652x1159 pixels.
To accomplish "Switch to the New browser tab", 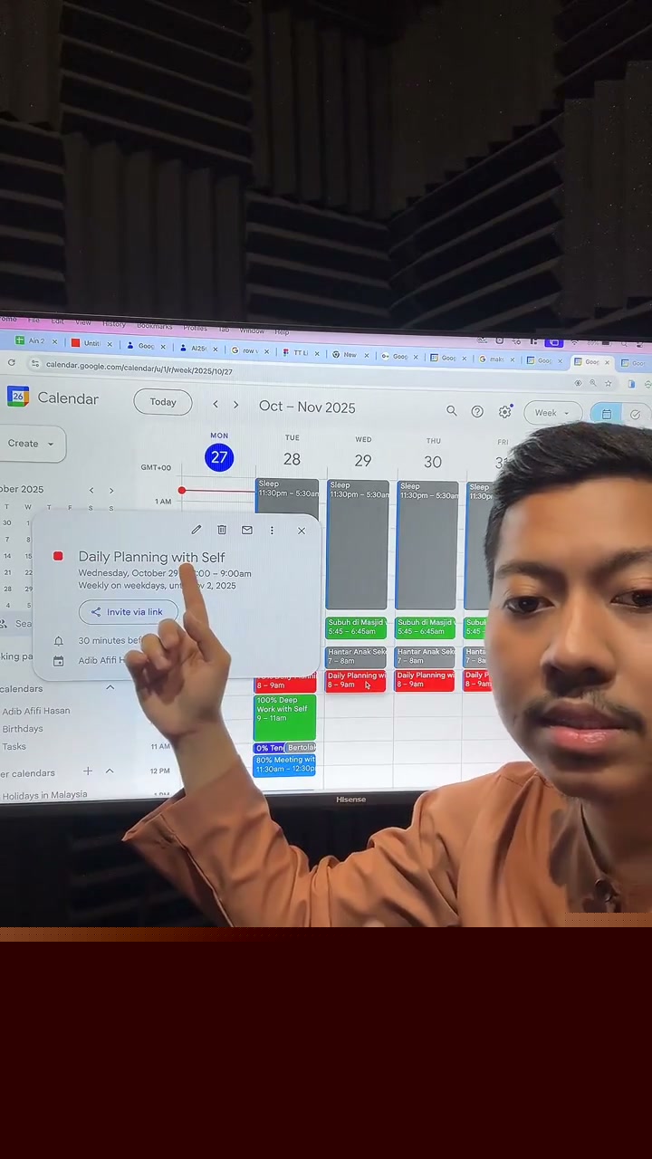I will pos(349,354).
